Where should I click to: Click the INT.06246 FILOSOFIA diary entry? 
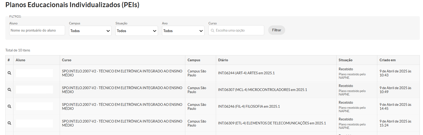click(249, 107)
